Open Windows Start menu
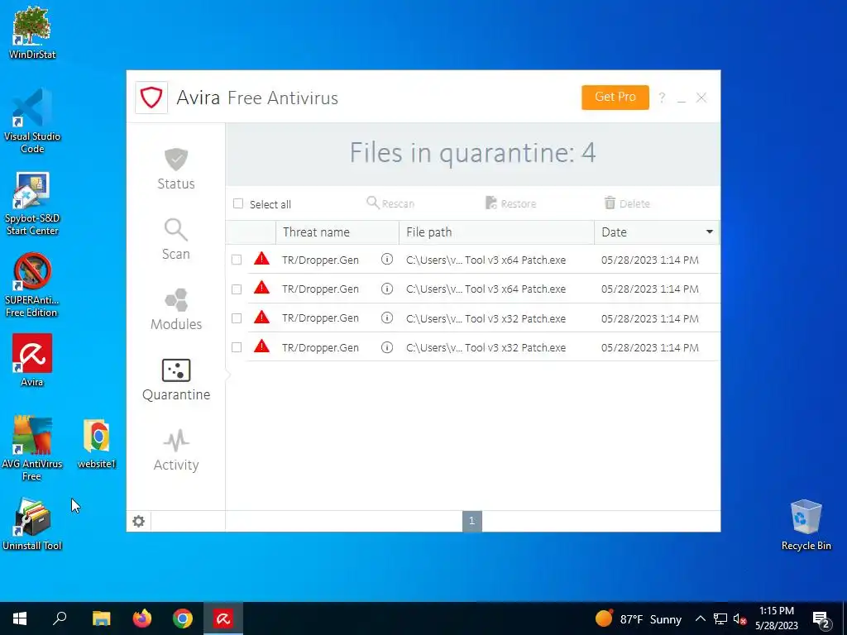 [x=20, y=618]
